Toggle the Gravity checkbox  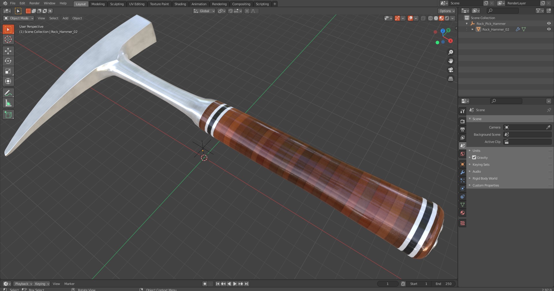(x=474, y=158)
